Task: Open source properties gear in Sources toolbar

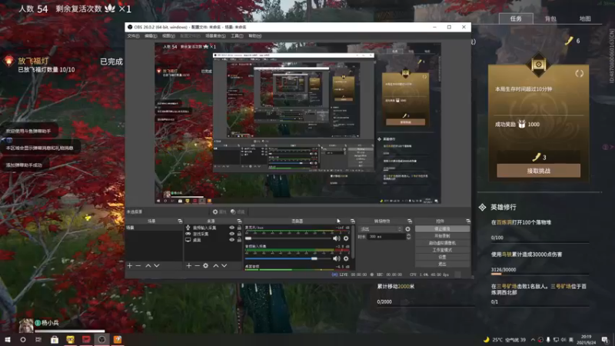Action: coord(205,265)
